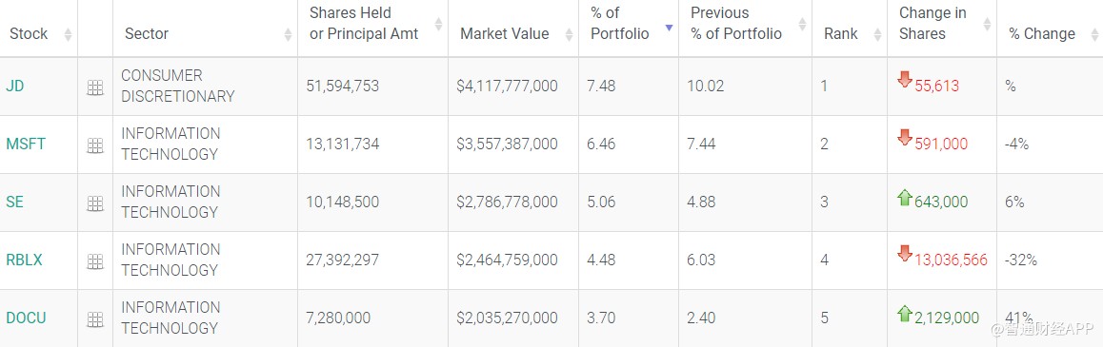Sort by Sector column arrows
This screenshot has width=1103, height=347.
288,33
